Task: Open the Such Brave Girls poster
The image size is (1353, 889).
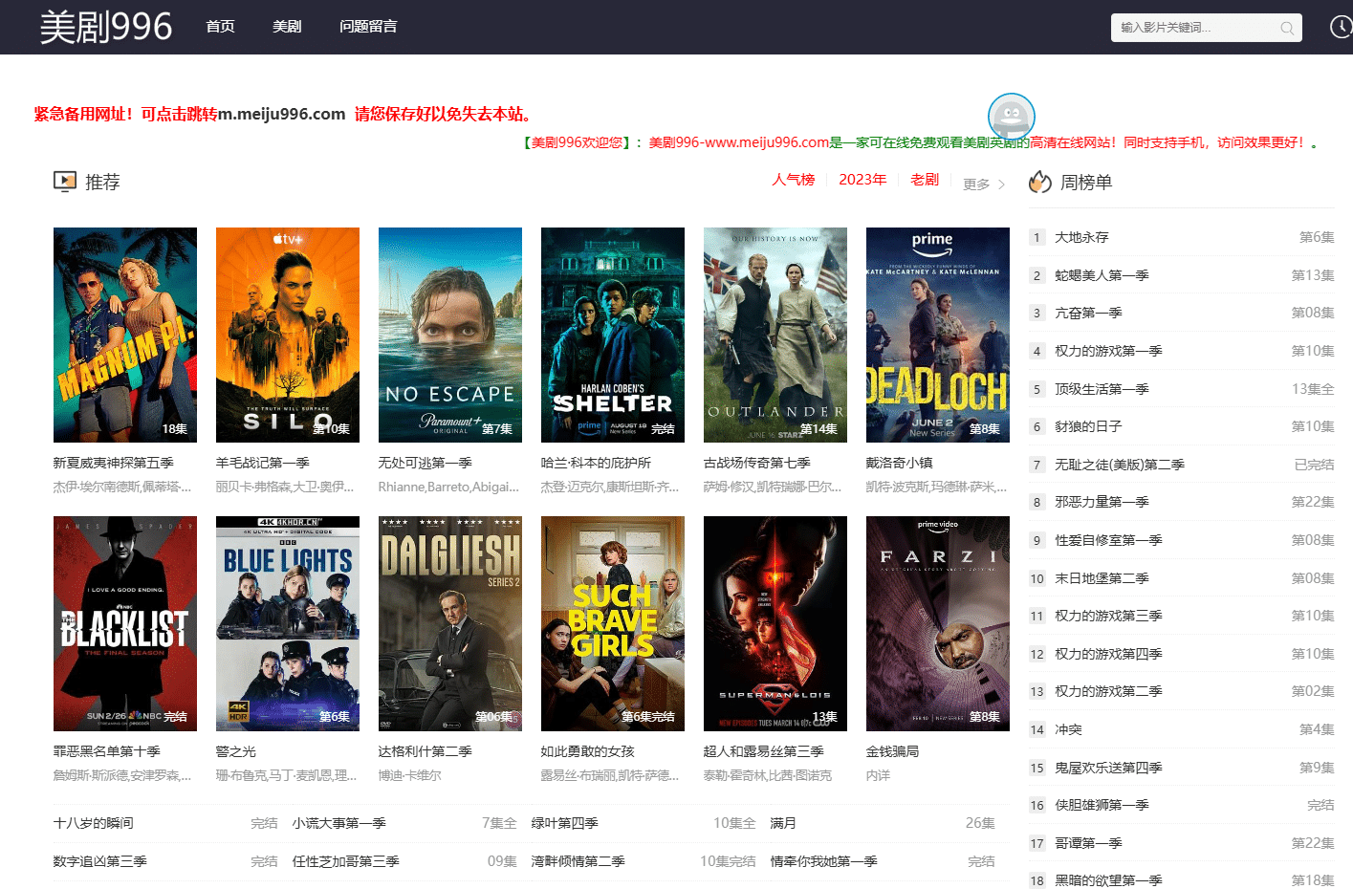Action: tap(613, 623)
